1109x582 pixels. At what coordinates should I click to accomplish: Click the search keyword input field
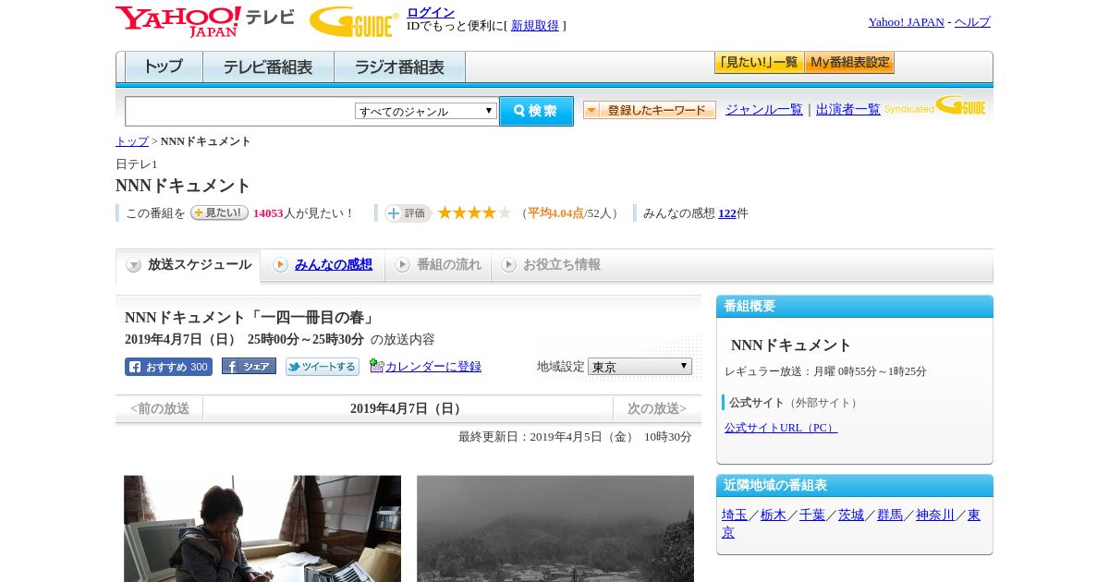pyautogui.click(x=240, y=111)
